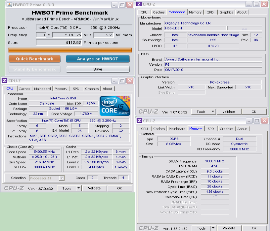Click OK in CPU window
Viewport: 270px width, 231px height.
point(119,188)
